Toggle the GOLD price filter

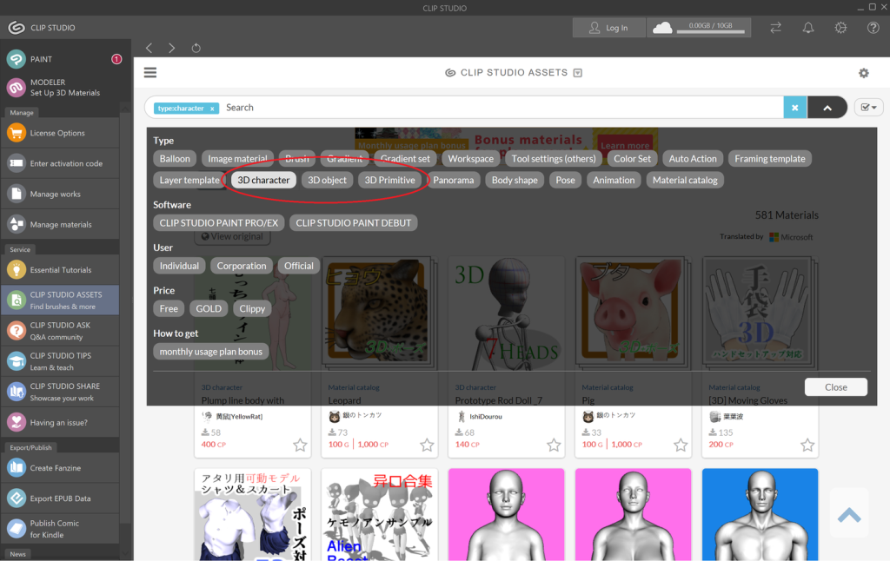(x=209, y=308)
